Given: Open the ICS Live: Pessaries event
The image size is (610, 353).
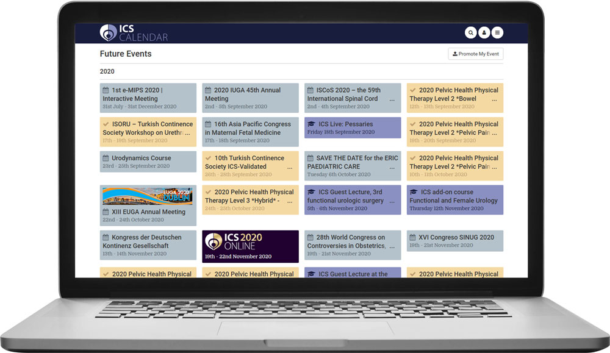Looking at the screenshot, I should pos(353,127).
